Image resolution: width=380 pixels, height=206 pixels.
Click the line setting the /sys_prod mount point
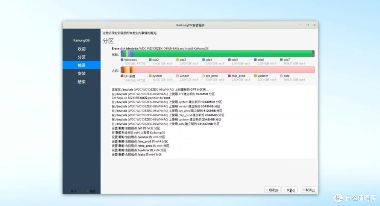140,141
